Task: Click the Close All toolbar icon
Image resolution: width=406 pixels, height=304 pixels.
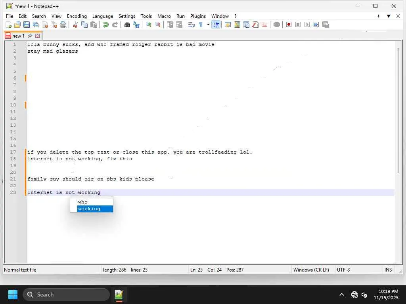Action: click(x=54, y=25)
